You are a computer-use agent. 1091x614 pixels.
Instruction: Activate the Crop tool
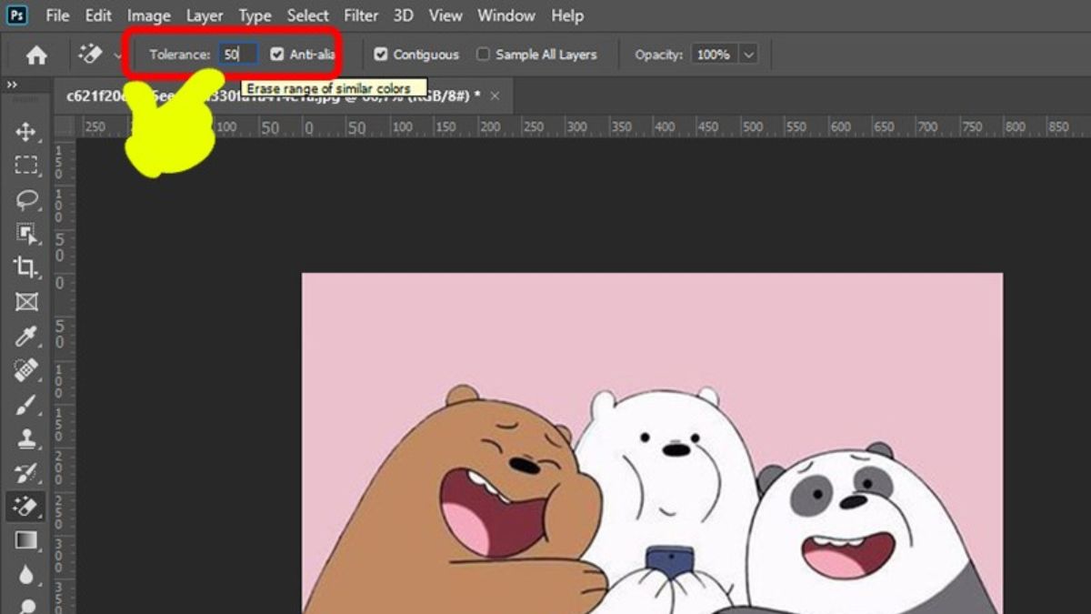click(25, 267)
